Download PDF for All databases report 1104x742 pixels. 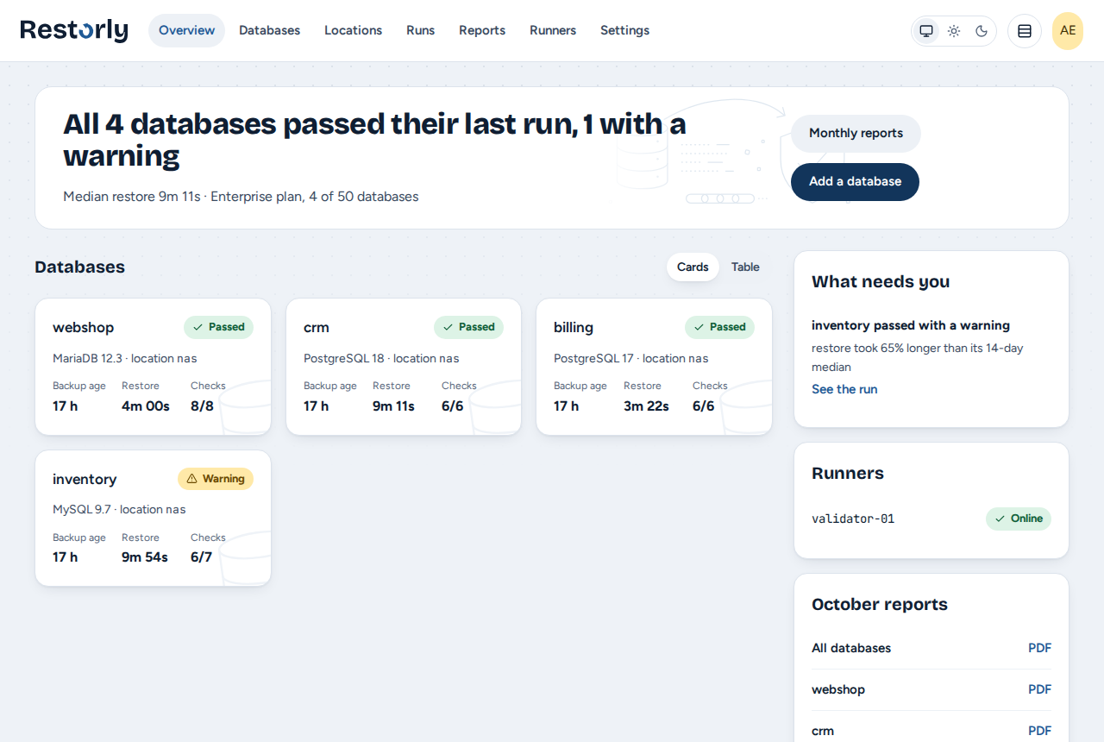point(1039,648)
